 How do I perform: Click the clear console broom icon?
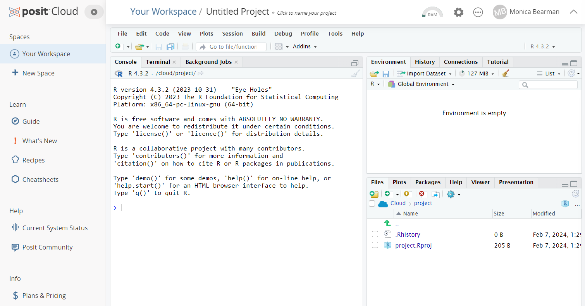click(355, 73)
